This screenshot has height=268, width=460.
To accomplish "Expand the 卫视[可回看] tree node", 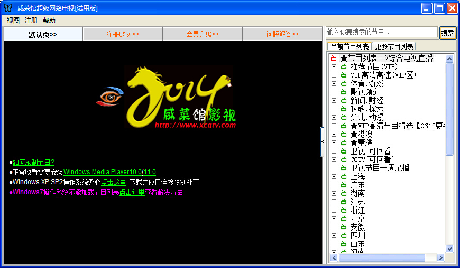I will pos(334,151).
